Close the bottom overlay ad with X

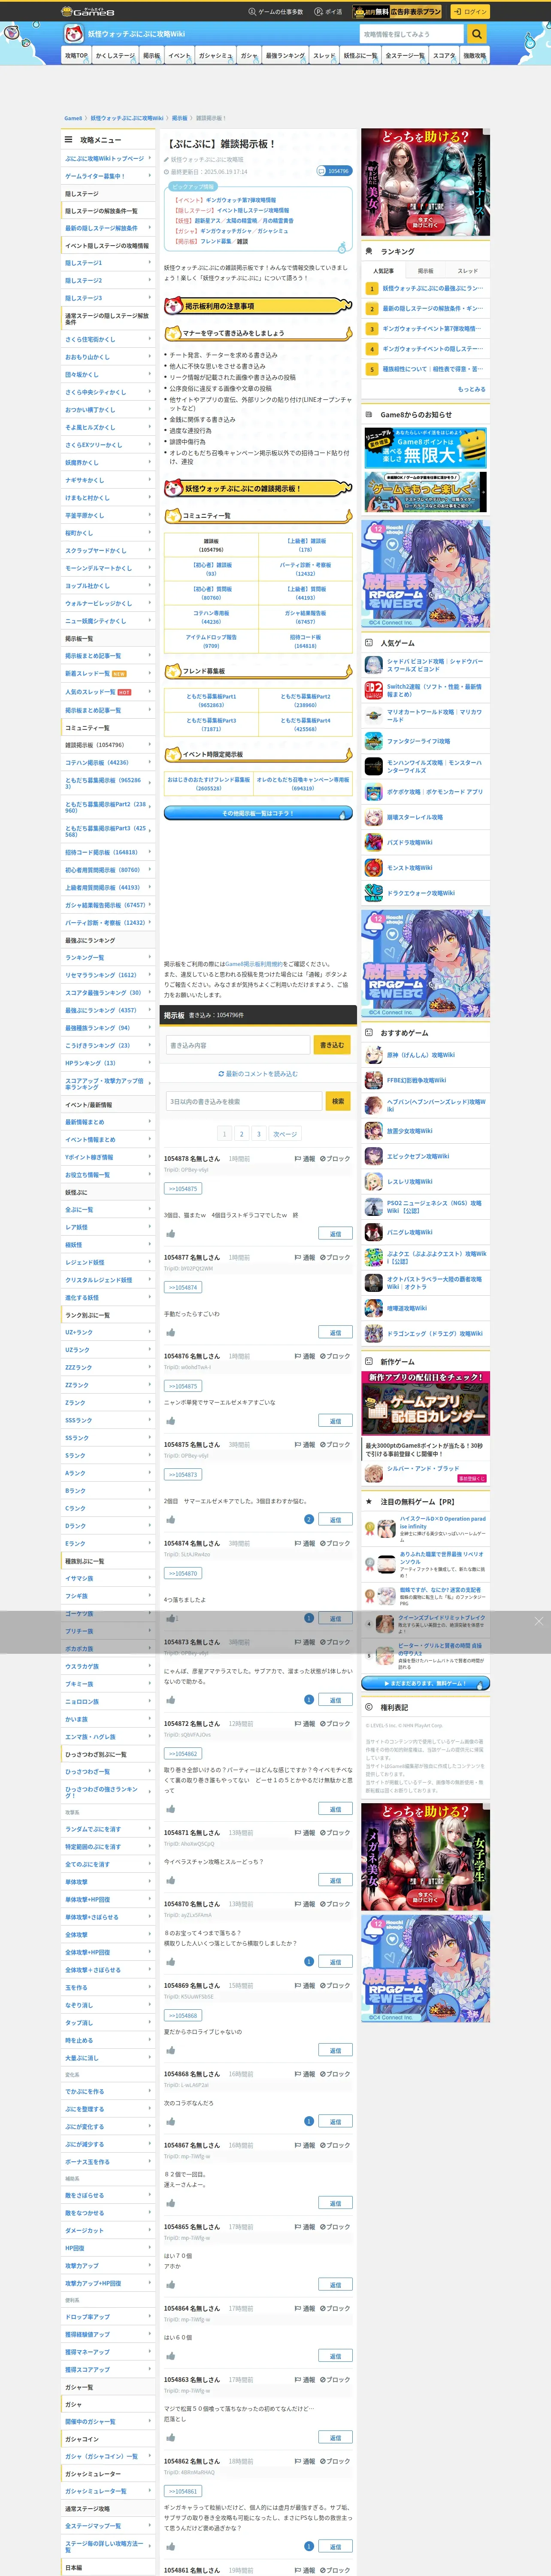tap(539, 1621)
